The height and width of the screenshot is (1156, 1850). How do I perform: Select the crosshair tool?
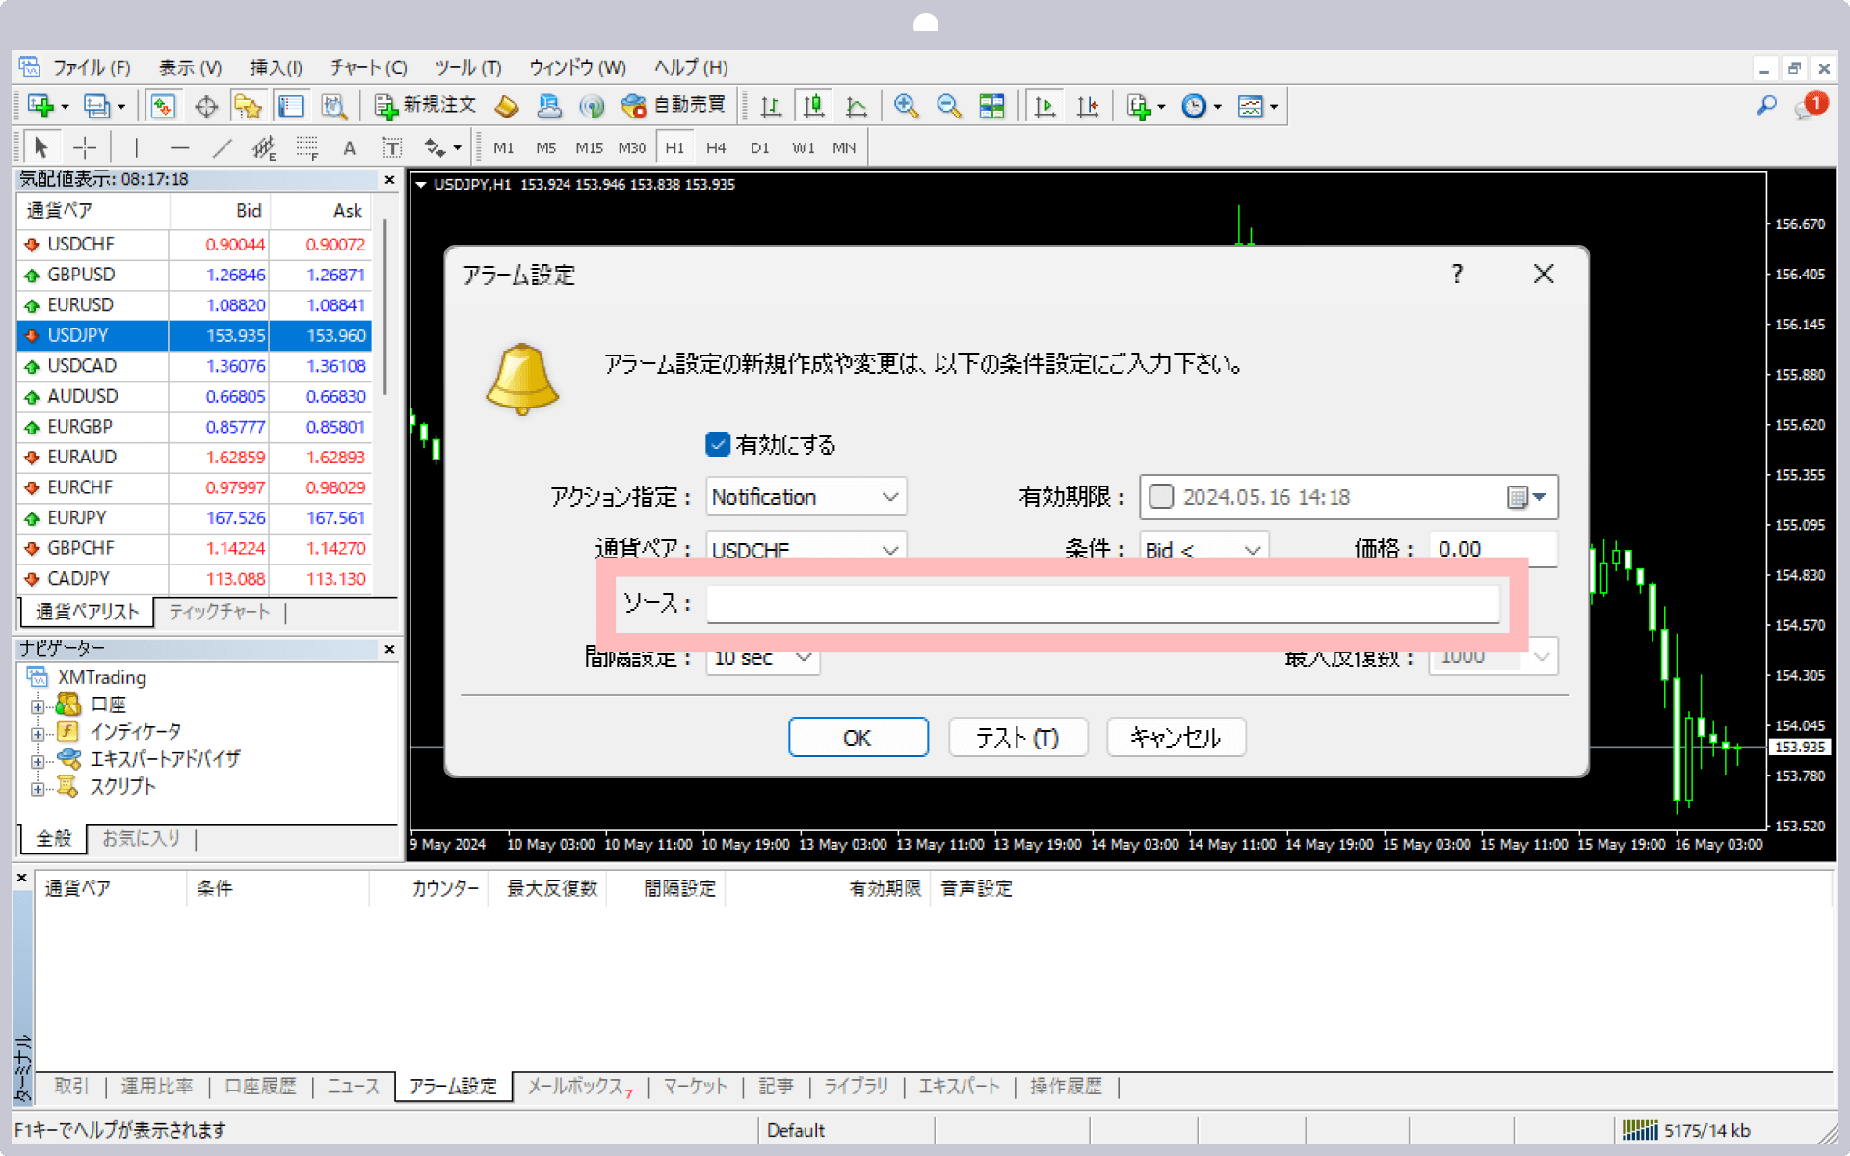tap(85, 147)
